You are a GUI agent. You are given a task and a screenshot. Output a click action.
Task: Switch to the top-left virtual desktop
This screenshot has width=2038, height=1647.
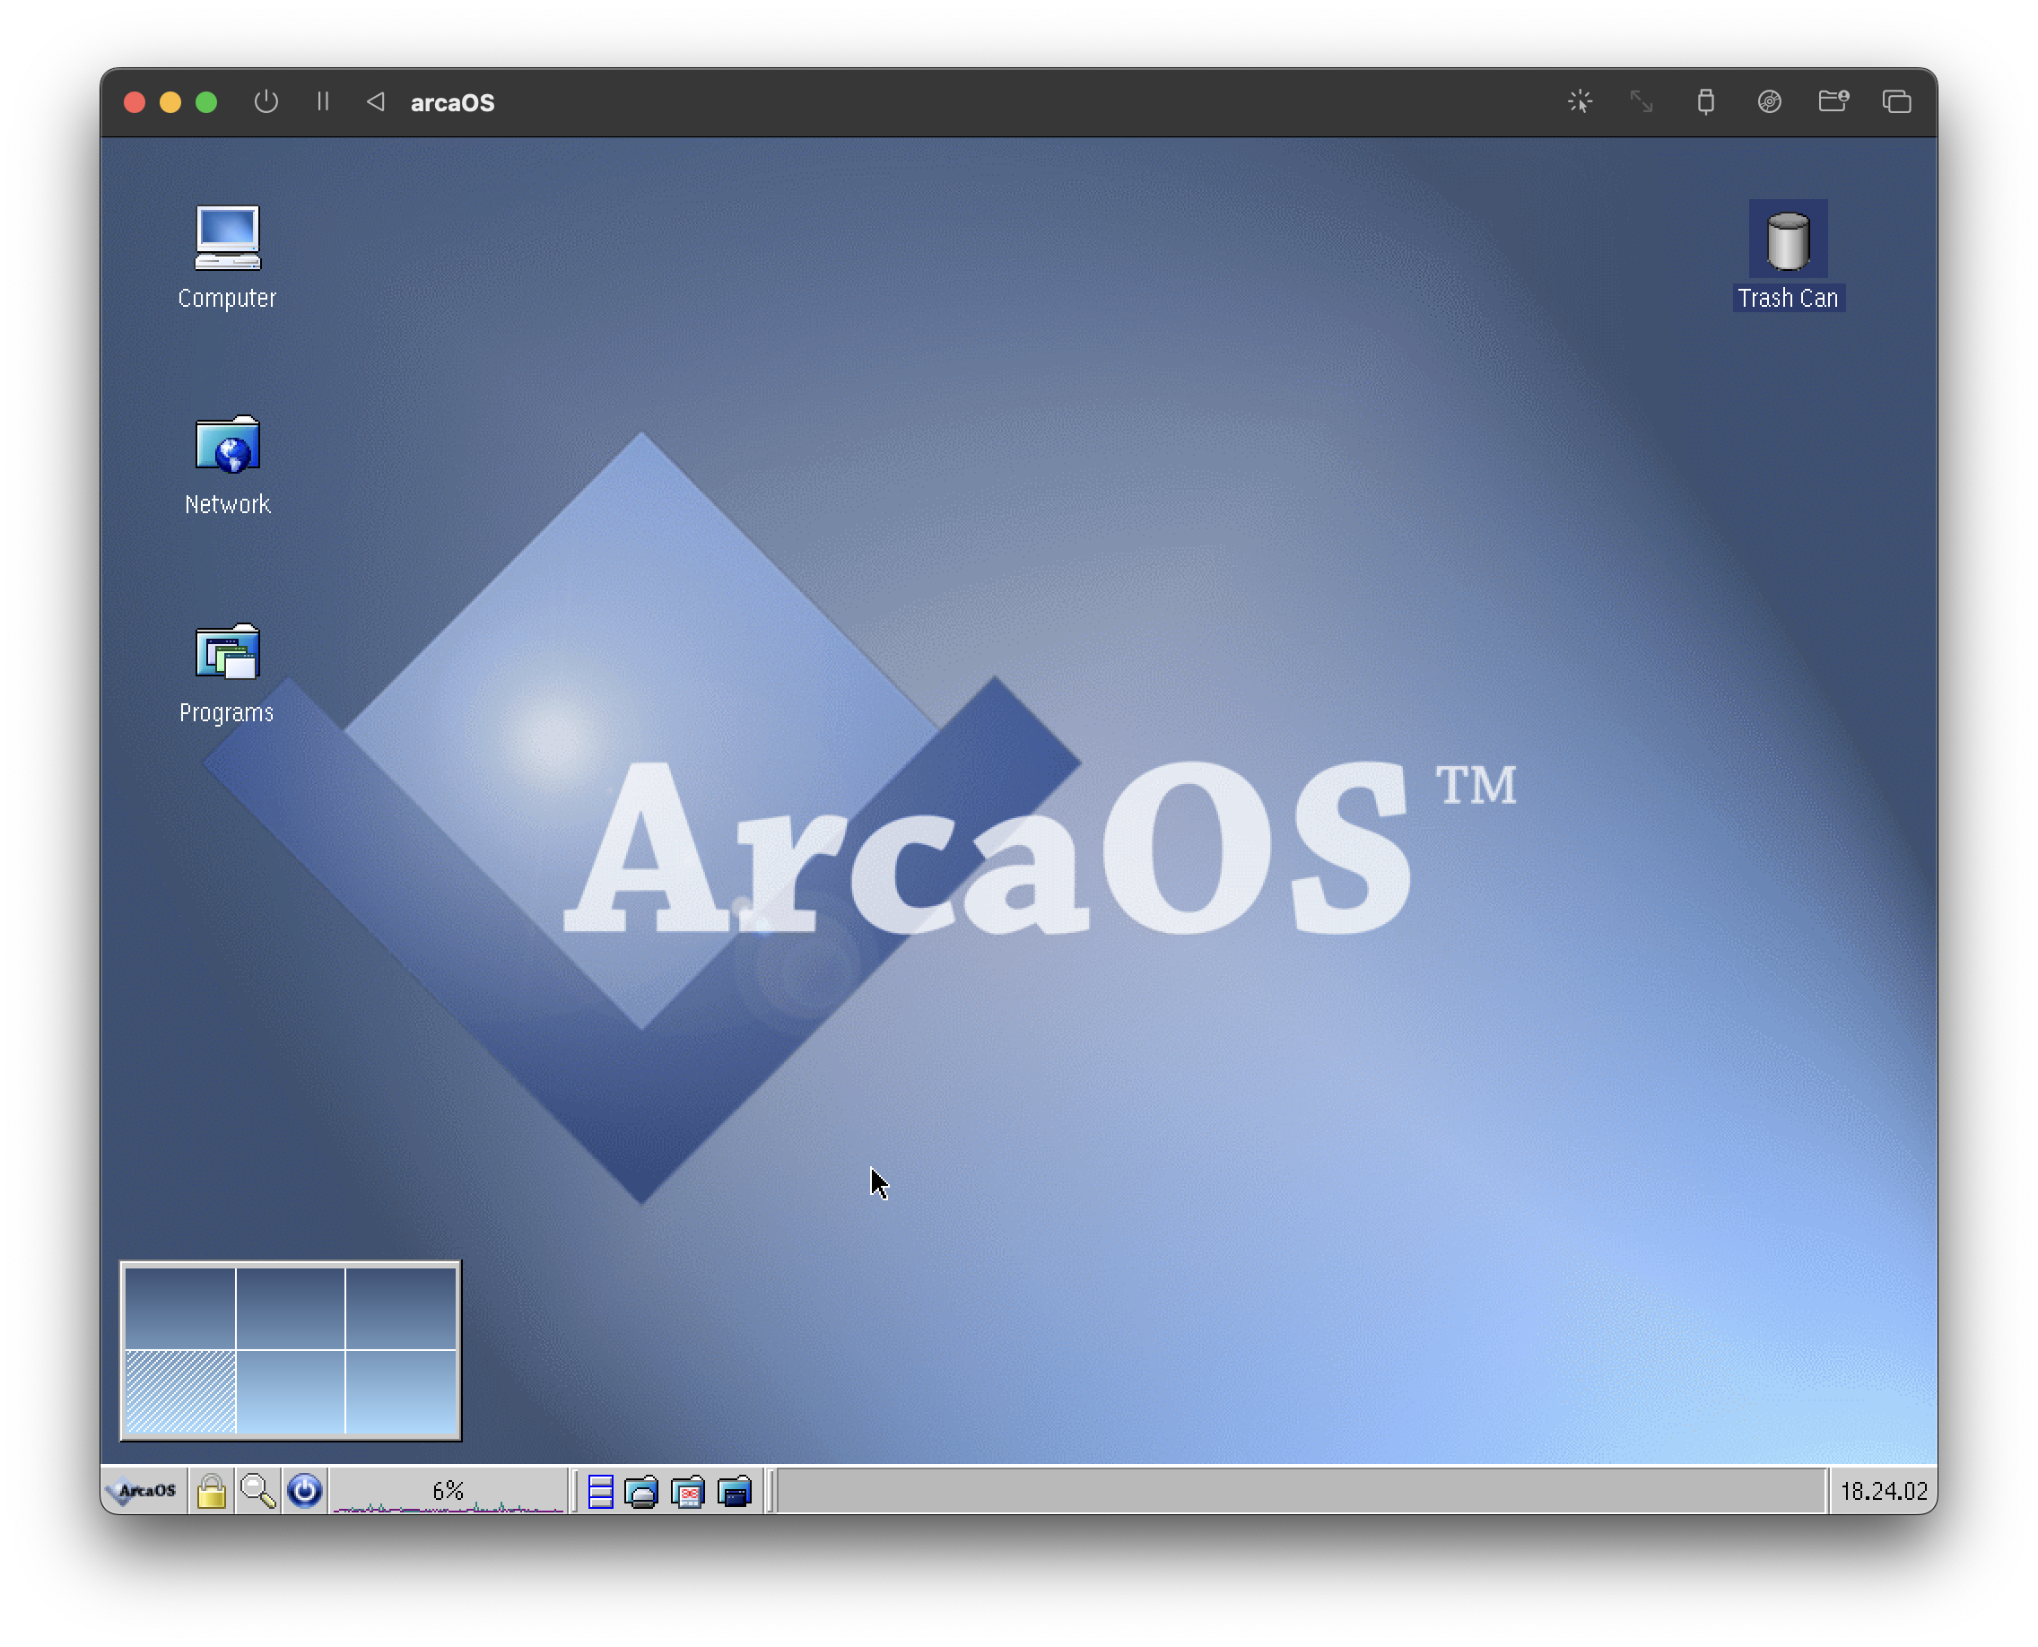tap(180, 1308)
